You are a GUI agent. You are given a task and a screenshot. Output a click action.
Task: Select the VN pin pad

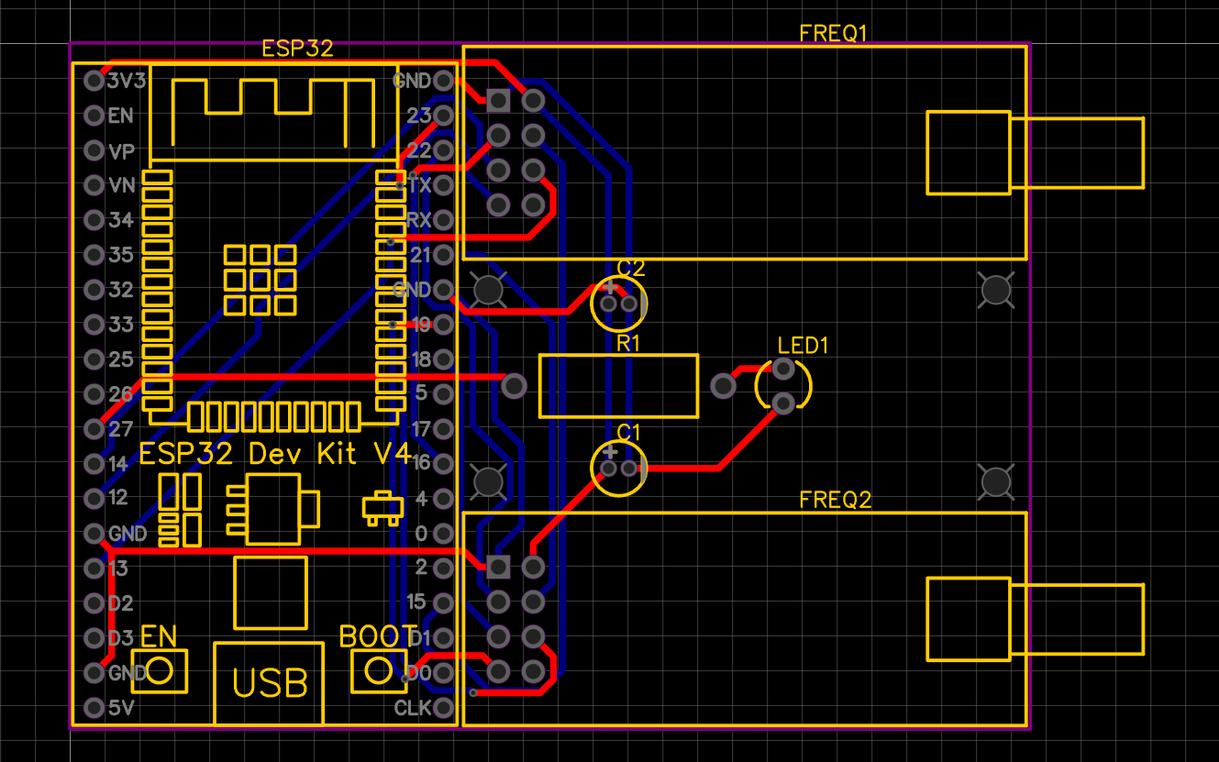[94, 185]
